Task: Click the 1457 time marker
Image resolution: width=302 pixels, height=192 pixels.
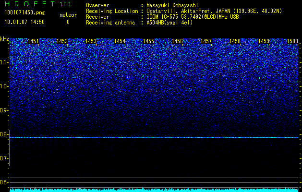Action: (206, 41)
